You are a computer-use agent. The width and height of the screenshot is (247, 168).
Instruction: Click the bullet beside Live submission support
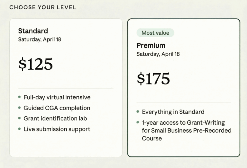[x=20, y=129]
